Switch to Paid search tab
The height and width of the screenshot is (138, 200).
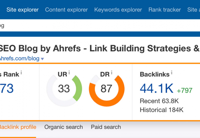click(x=106, y=127)
